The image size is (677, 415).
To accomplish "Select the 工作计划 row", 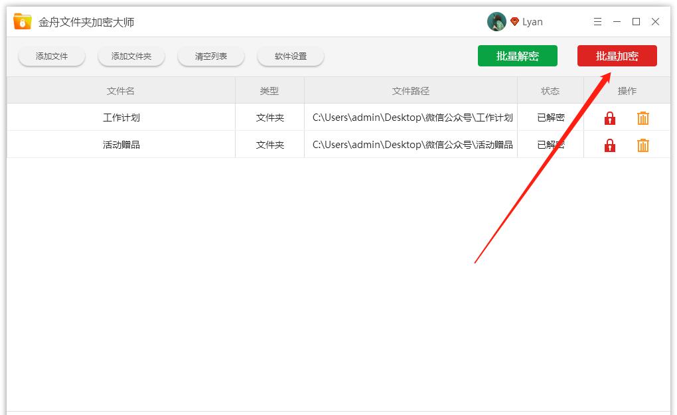I will [121, 118].
